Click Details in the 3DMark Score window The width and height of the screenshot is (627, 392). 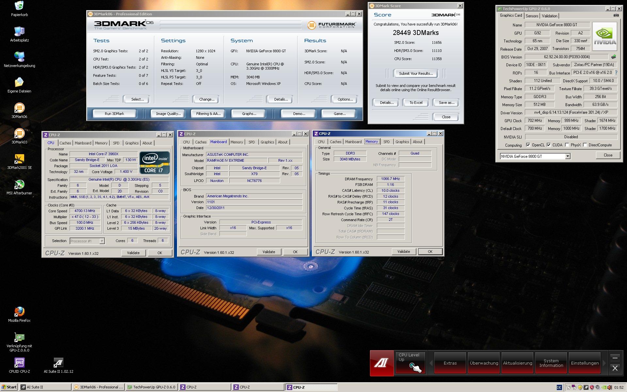387,103
